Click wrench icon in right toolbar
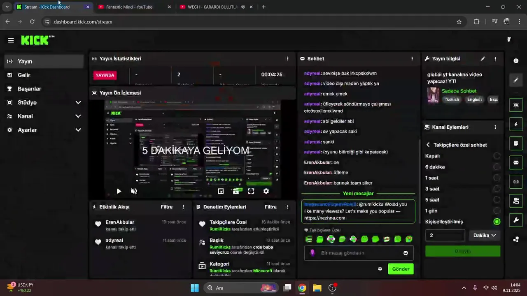 [x=516, y=220]
